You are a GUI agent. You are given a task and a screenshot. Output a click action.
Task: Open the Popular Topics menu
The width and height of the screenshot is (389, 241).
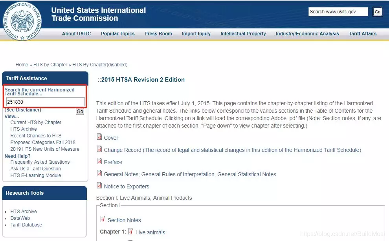pyautogui.click(x=117, y=34)
